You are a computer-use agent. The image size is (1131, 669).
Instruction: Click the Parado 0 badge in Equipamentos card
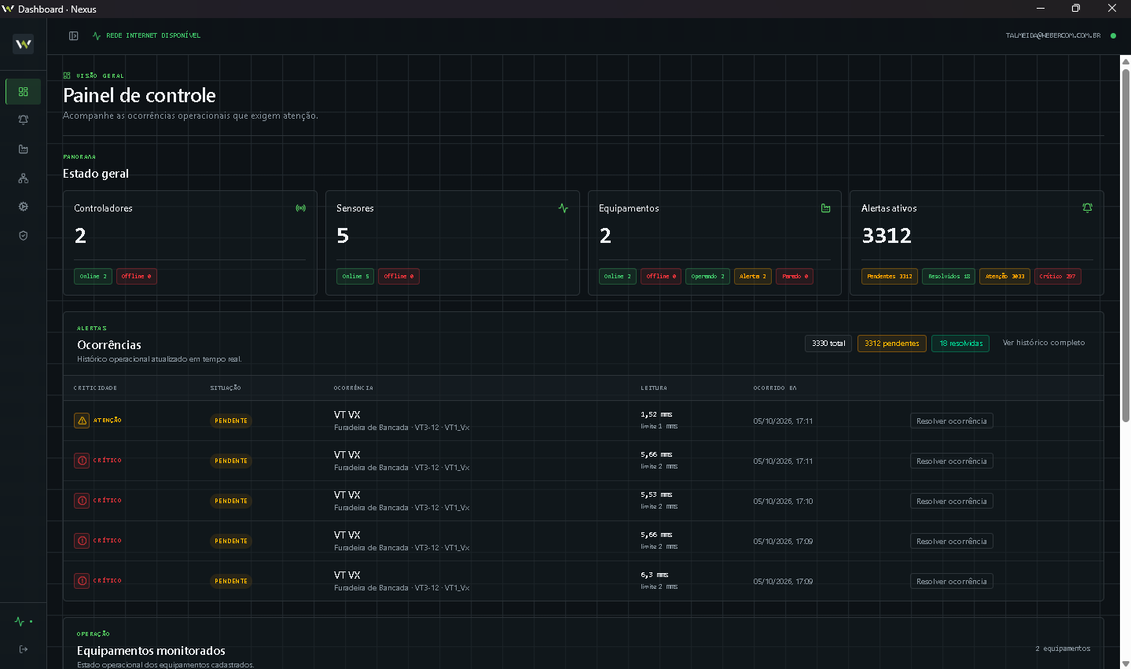click(x=795, y=277)
